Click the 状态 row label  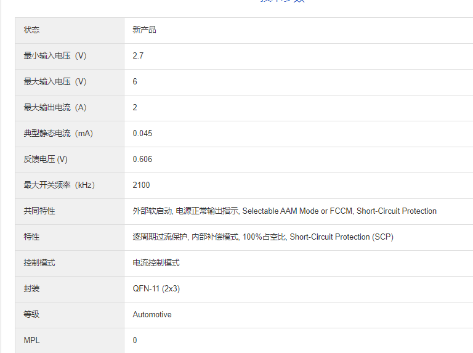click(x=31, y=30)
